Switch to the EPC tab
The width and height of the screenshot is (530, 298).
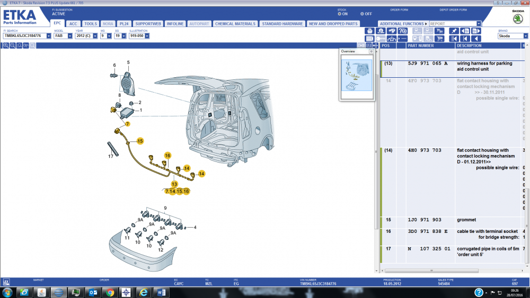pyautogui.click(x=57, y=23)
